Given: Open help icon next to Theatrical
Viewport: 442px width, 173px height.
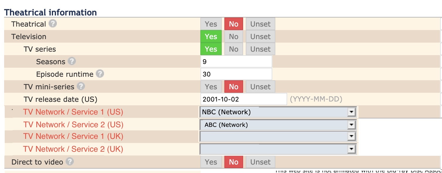Looking at the screenshot, I should 53,24.
